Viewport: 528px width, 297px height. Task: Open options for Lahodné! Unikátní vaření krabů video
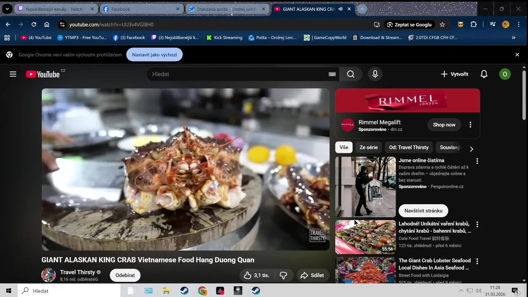[477, 225]
